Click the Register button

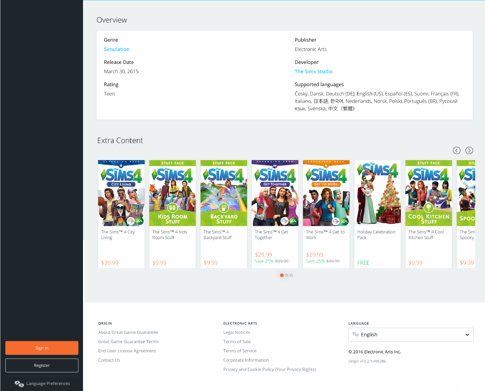coord(42,366)
